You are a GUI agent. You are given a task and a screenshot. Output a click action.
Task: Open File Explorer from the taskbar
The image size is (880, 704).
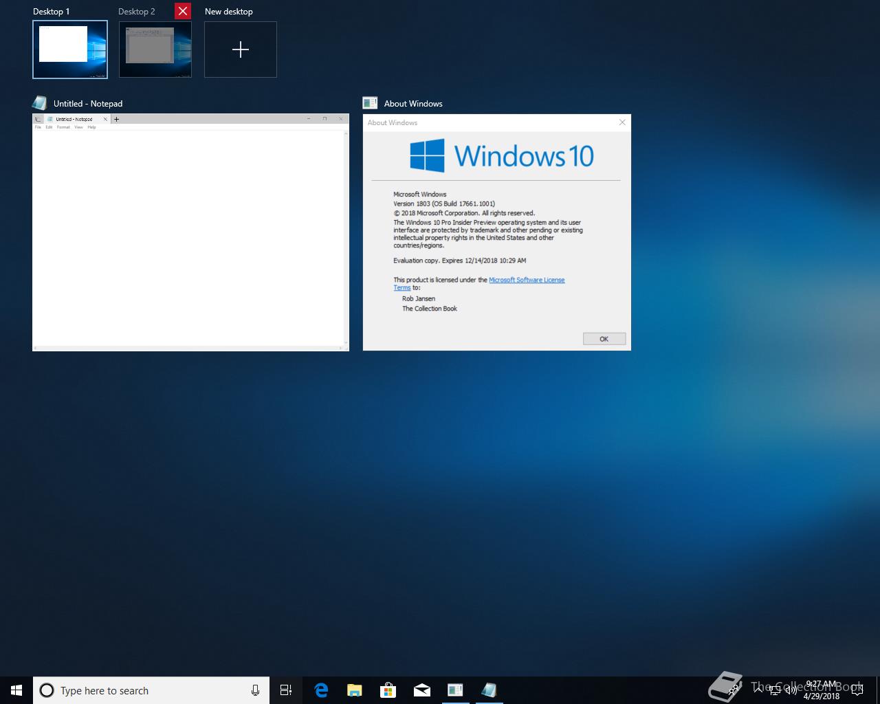354,690
